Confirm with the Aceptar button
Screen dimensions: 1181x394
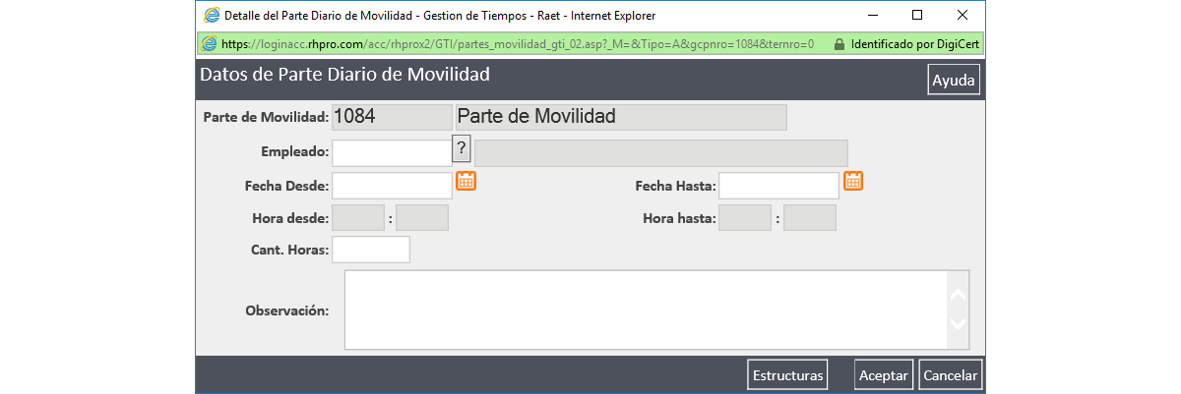coord(884,375)
